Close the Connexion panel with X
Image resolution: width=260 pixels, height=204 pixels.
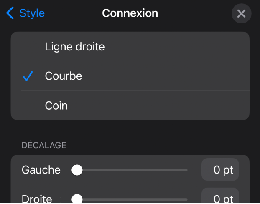[241, 14]
